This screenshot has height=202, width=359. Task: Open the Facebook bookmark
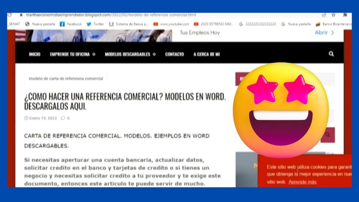pos(71,24)
